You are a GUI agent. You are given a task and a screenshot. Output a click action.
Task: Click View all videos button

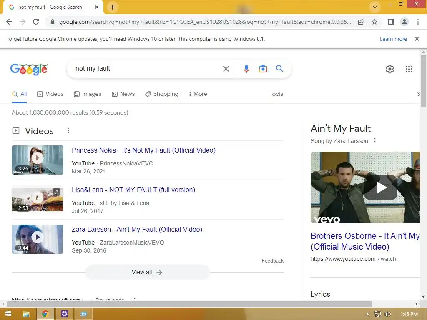[x=147, y=272]
